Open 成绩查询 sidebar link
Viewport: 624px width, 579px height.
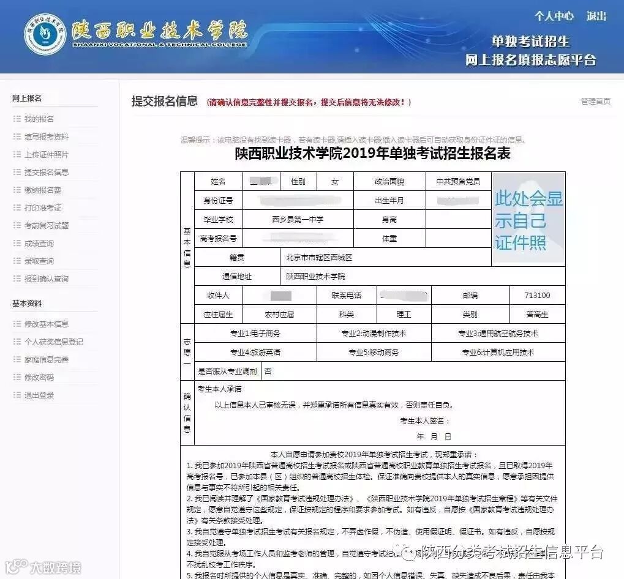point(39,244)
